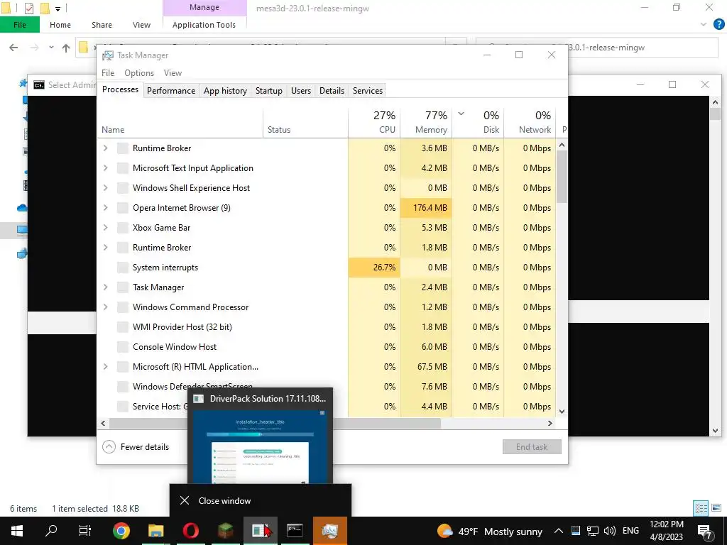Click the End task button
The height and width of the screenshot is (545, 727).
[532, 447]
